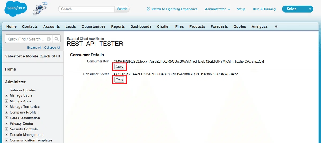Open the Forecasts tab
The image size is (321, 143).
219,26
